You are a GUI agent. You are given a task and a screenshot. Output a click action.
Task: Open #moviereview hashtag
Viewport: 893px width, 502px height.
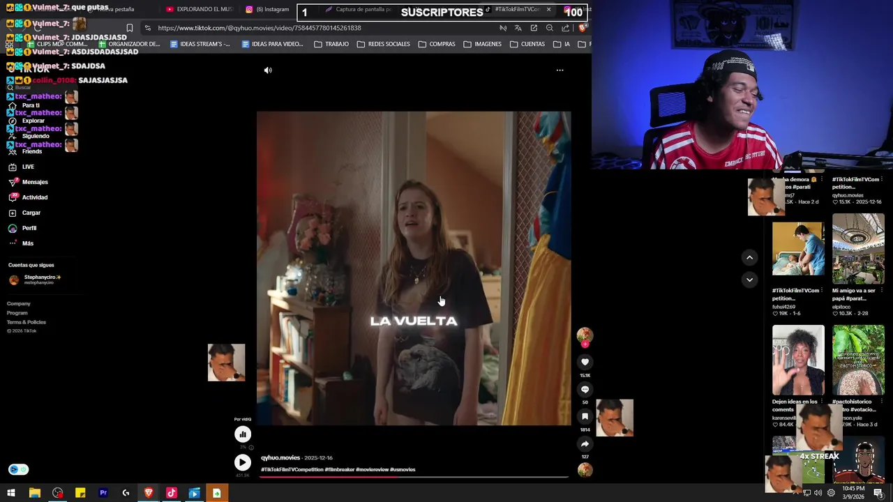coord(372,469)
